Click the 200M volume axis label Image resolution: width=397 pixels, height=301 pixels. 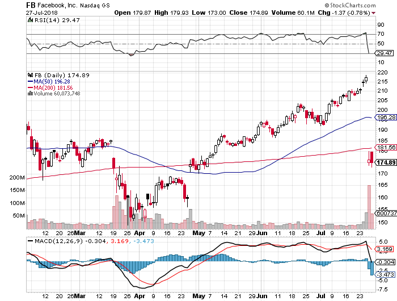(17, 178)
